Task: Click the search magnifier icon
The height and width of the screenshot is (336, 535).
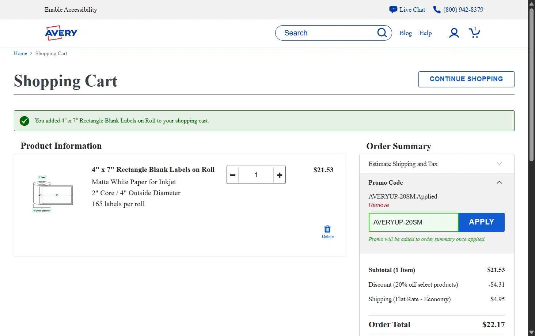Action: (382, 33)
